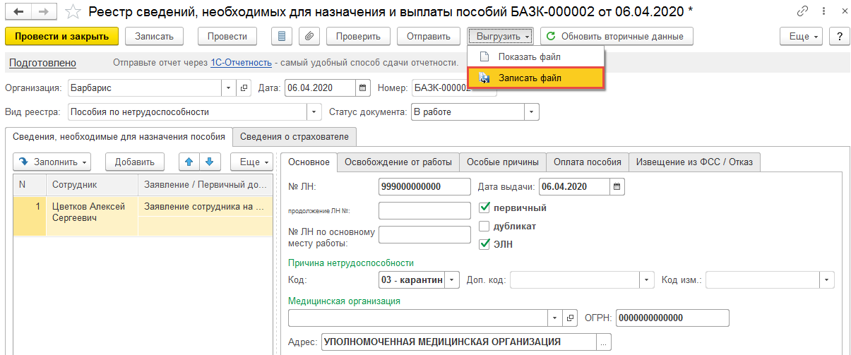851x355 pixels.
Task: Follow the 1С-Отчетность link
Action: click(241, 63)
